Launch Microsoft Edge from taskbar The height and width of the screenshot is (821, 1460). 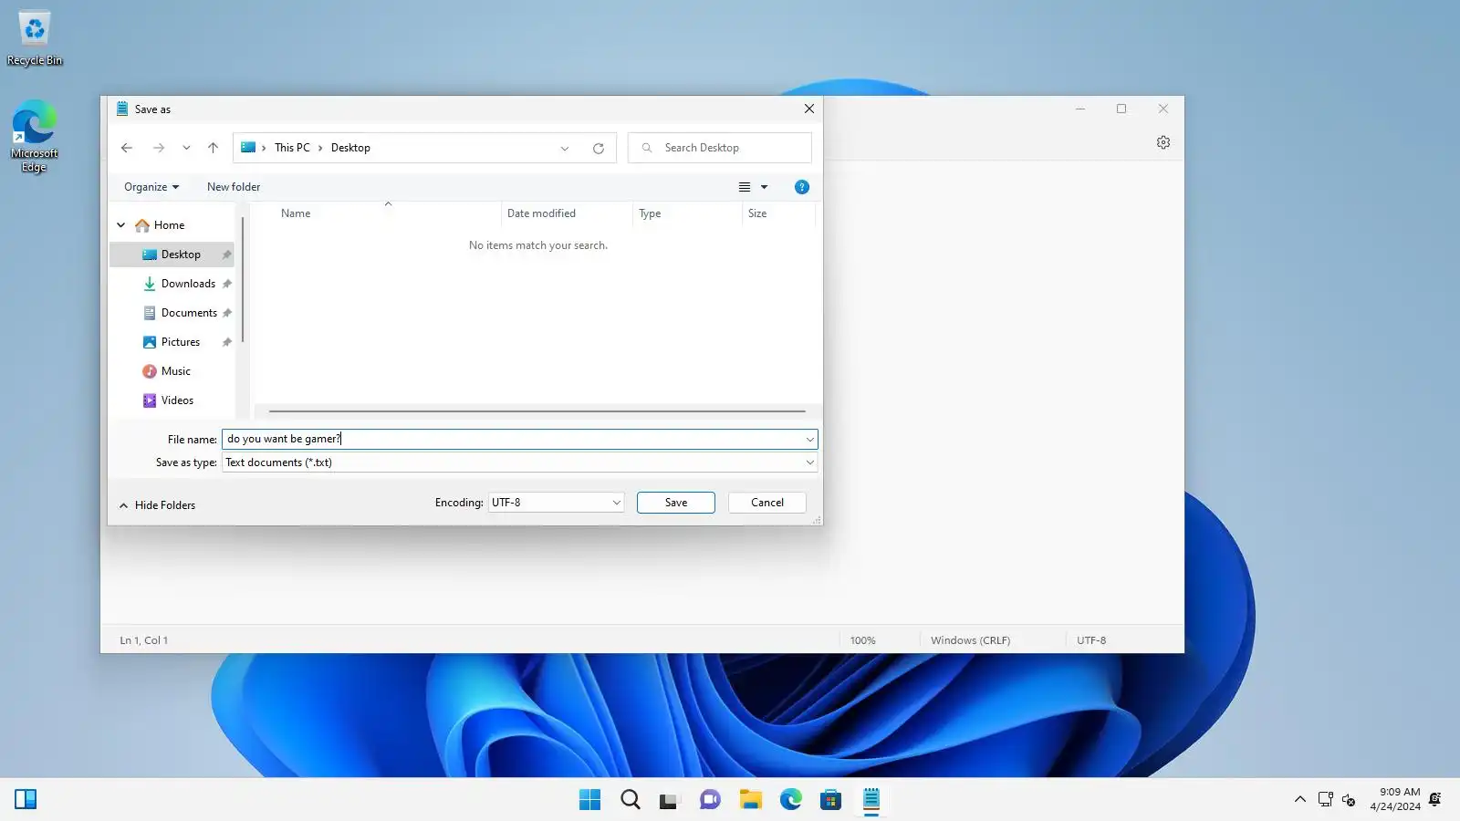pos(791,800)
